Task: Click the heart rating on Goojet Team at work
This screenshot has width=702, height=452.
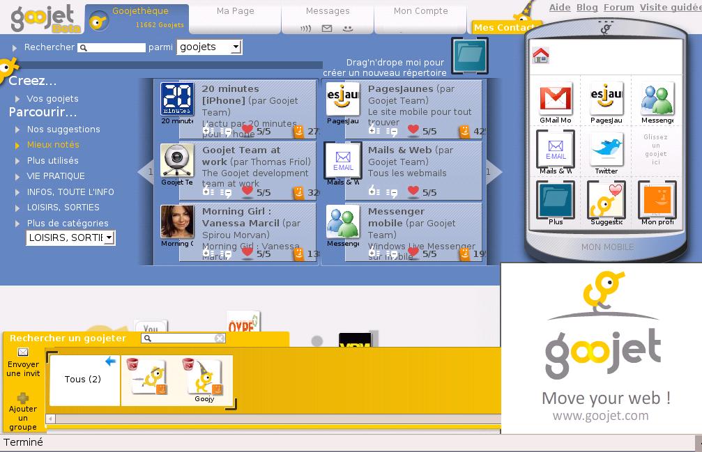Action: (247, 191)
